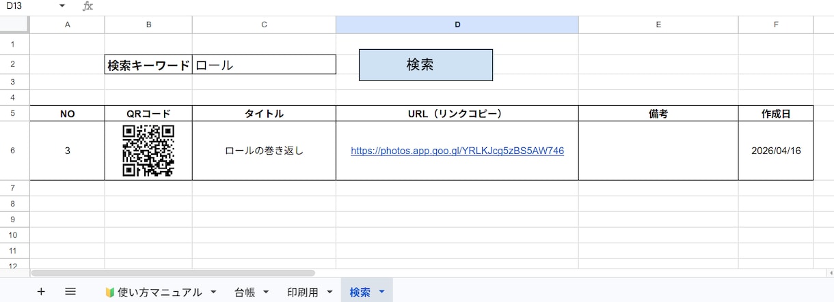Select highlighted column D header
The width and height of the screenshot is (834, 302).
pos(457,25)
